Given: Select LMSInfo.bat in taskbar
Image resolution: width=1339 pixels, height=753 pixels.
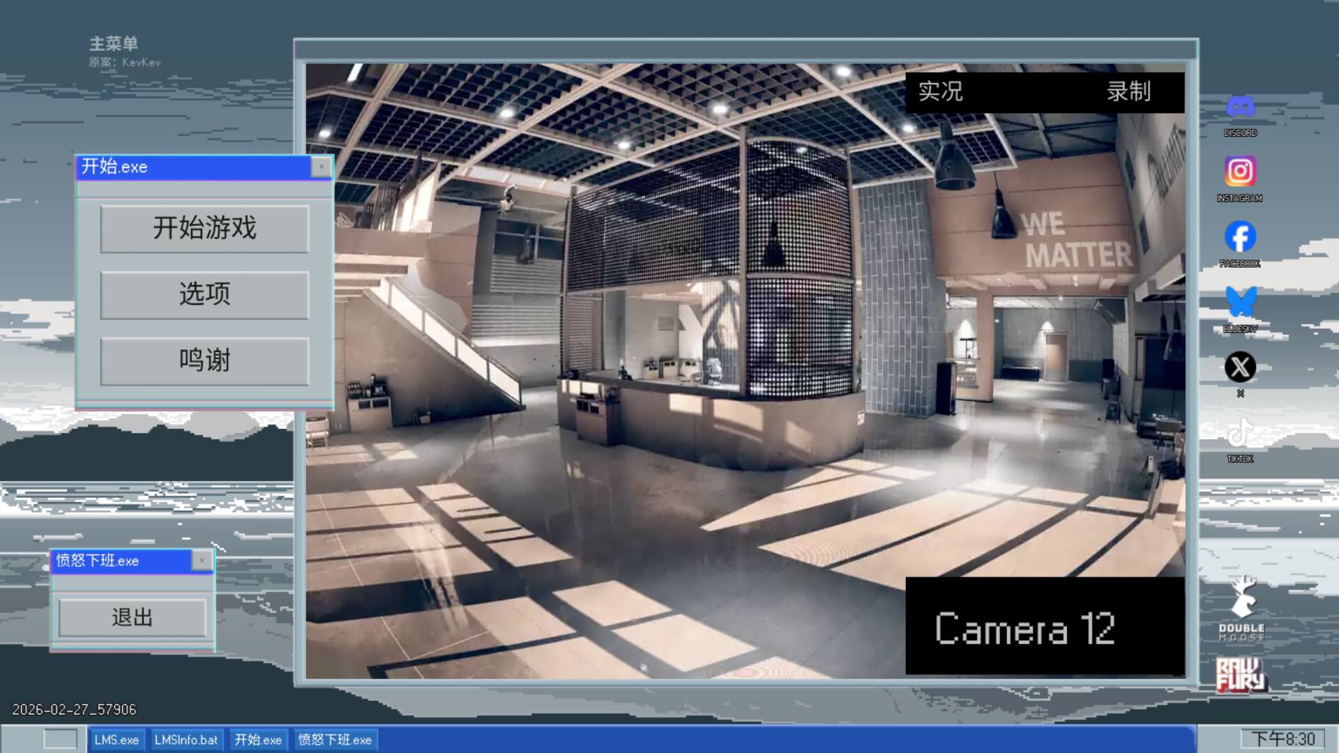Looking at the screenshot, I should point(186,740).
